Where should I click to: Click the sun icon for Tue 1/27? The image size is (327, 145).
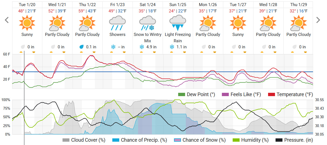(238, 23)
